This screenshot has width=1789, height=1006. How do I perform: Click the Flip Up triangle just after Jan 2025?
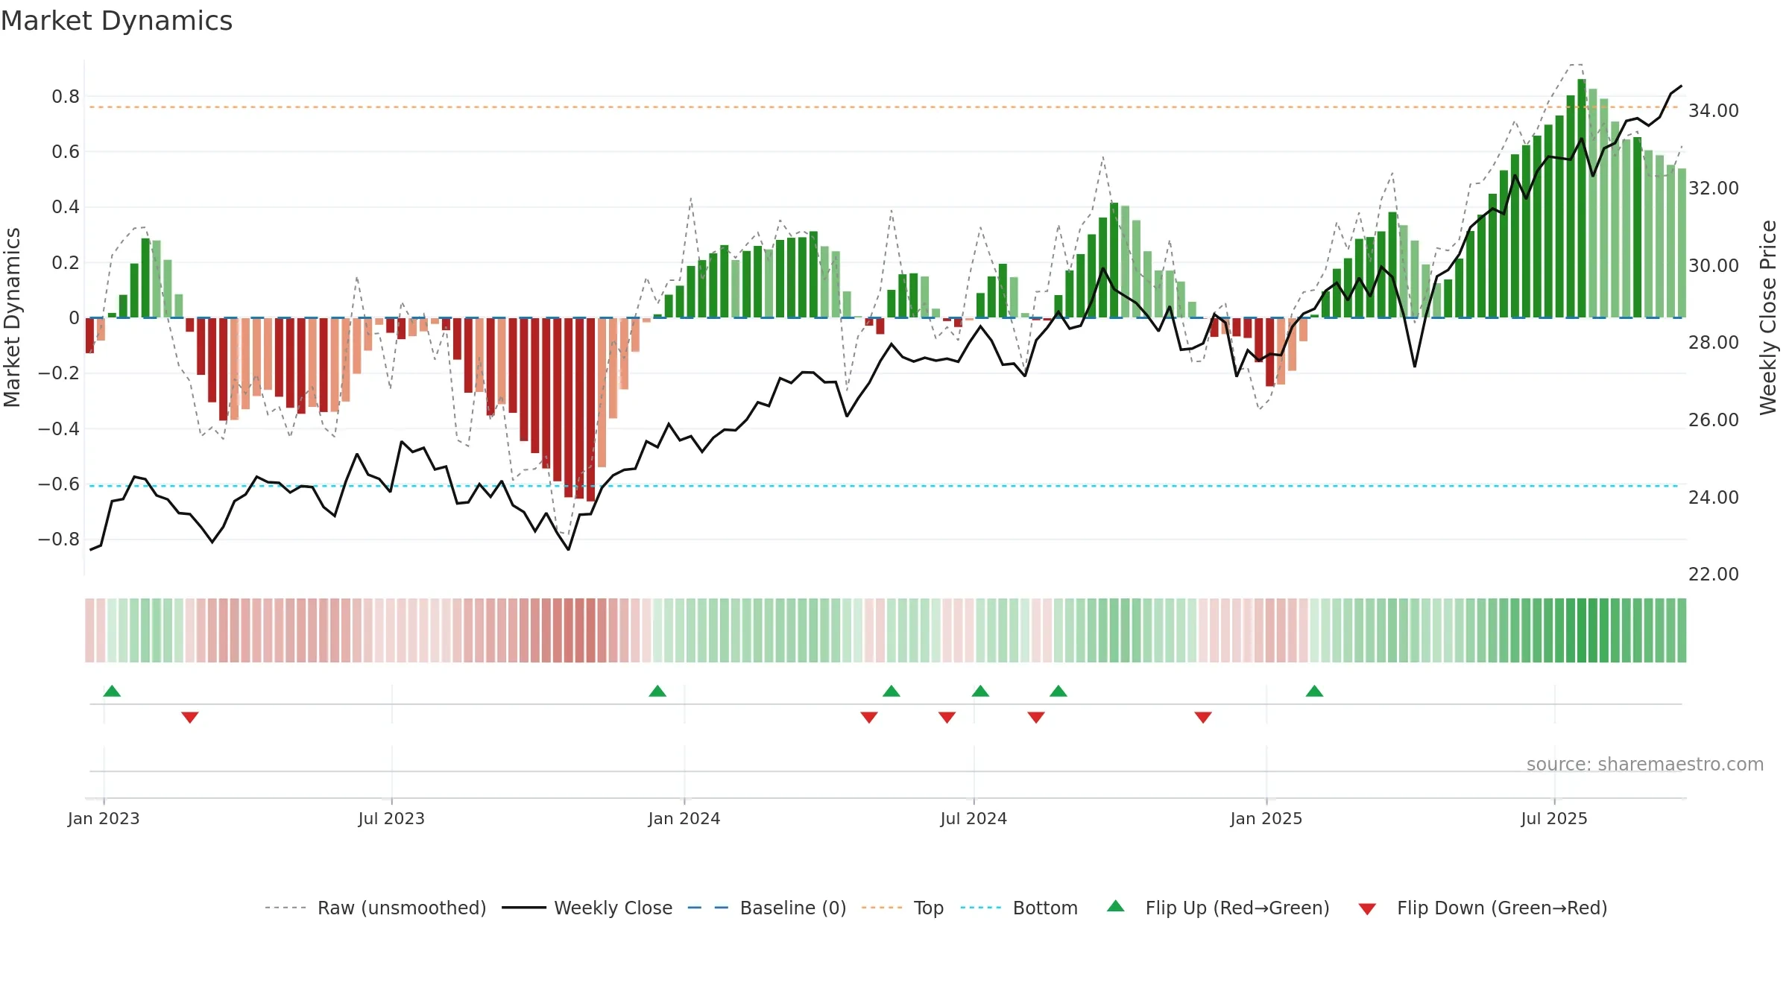1314,691
